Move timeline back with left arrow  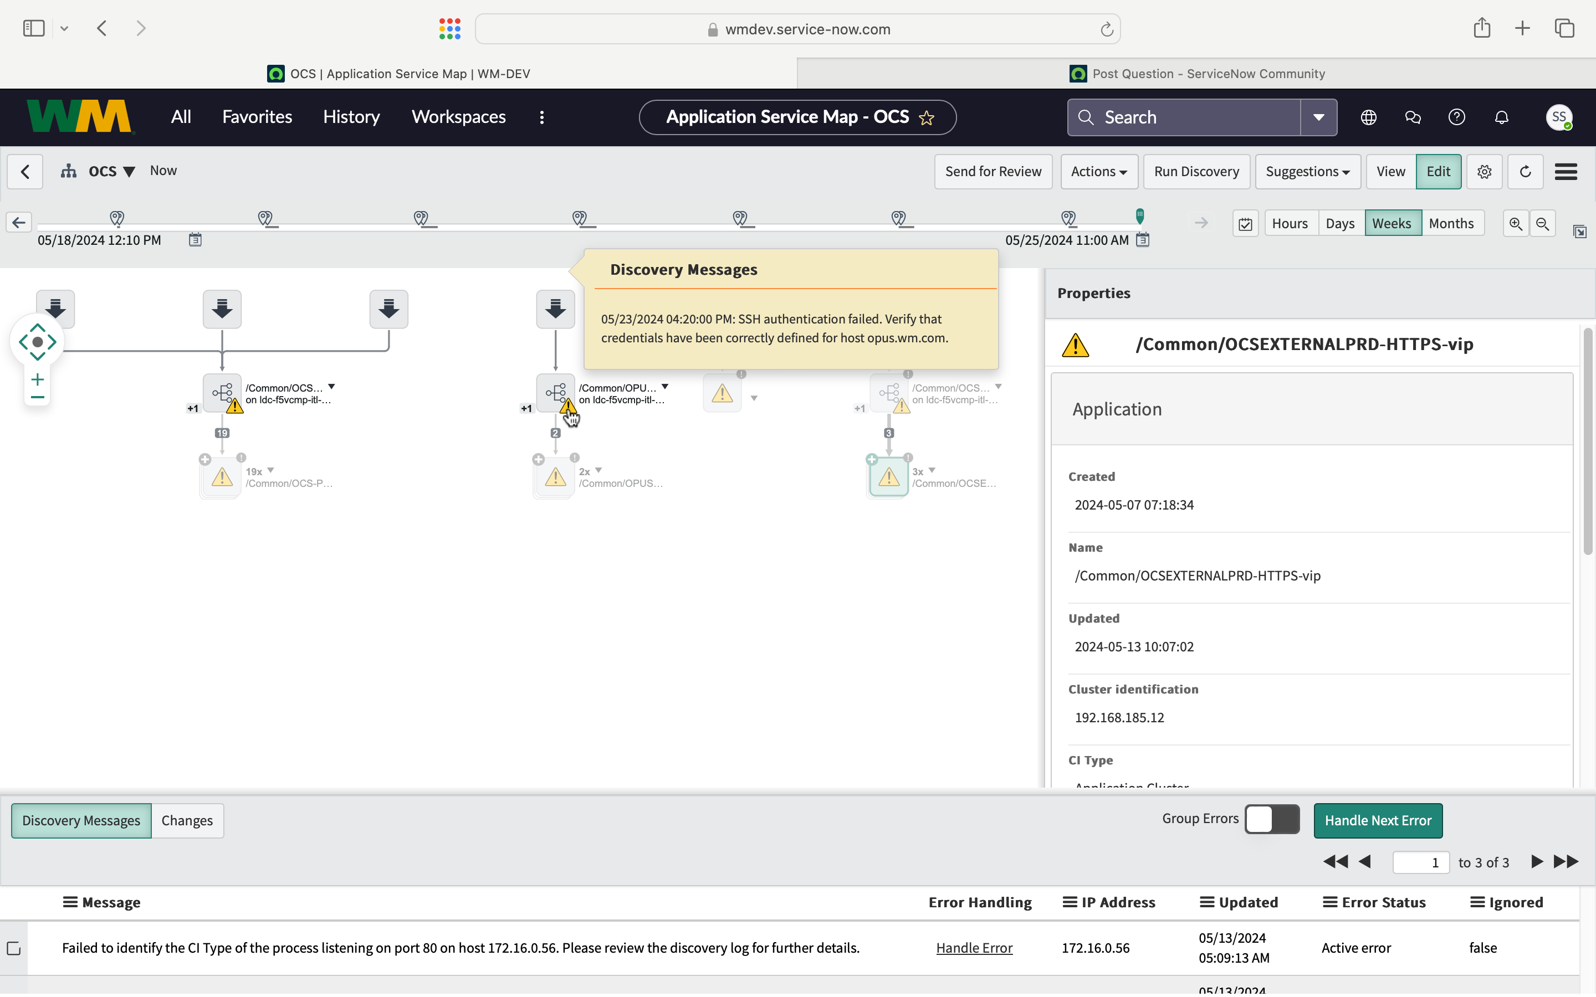(x=18, y=222)
